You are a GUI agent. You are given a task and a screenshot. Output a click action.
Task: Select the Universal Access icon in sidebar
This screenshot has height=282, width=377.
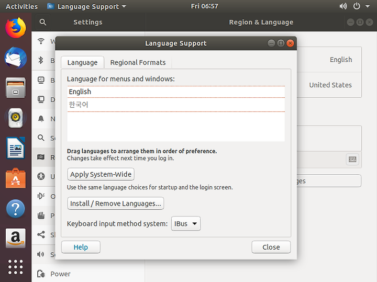click(41, 176)
